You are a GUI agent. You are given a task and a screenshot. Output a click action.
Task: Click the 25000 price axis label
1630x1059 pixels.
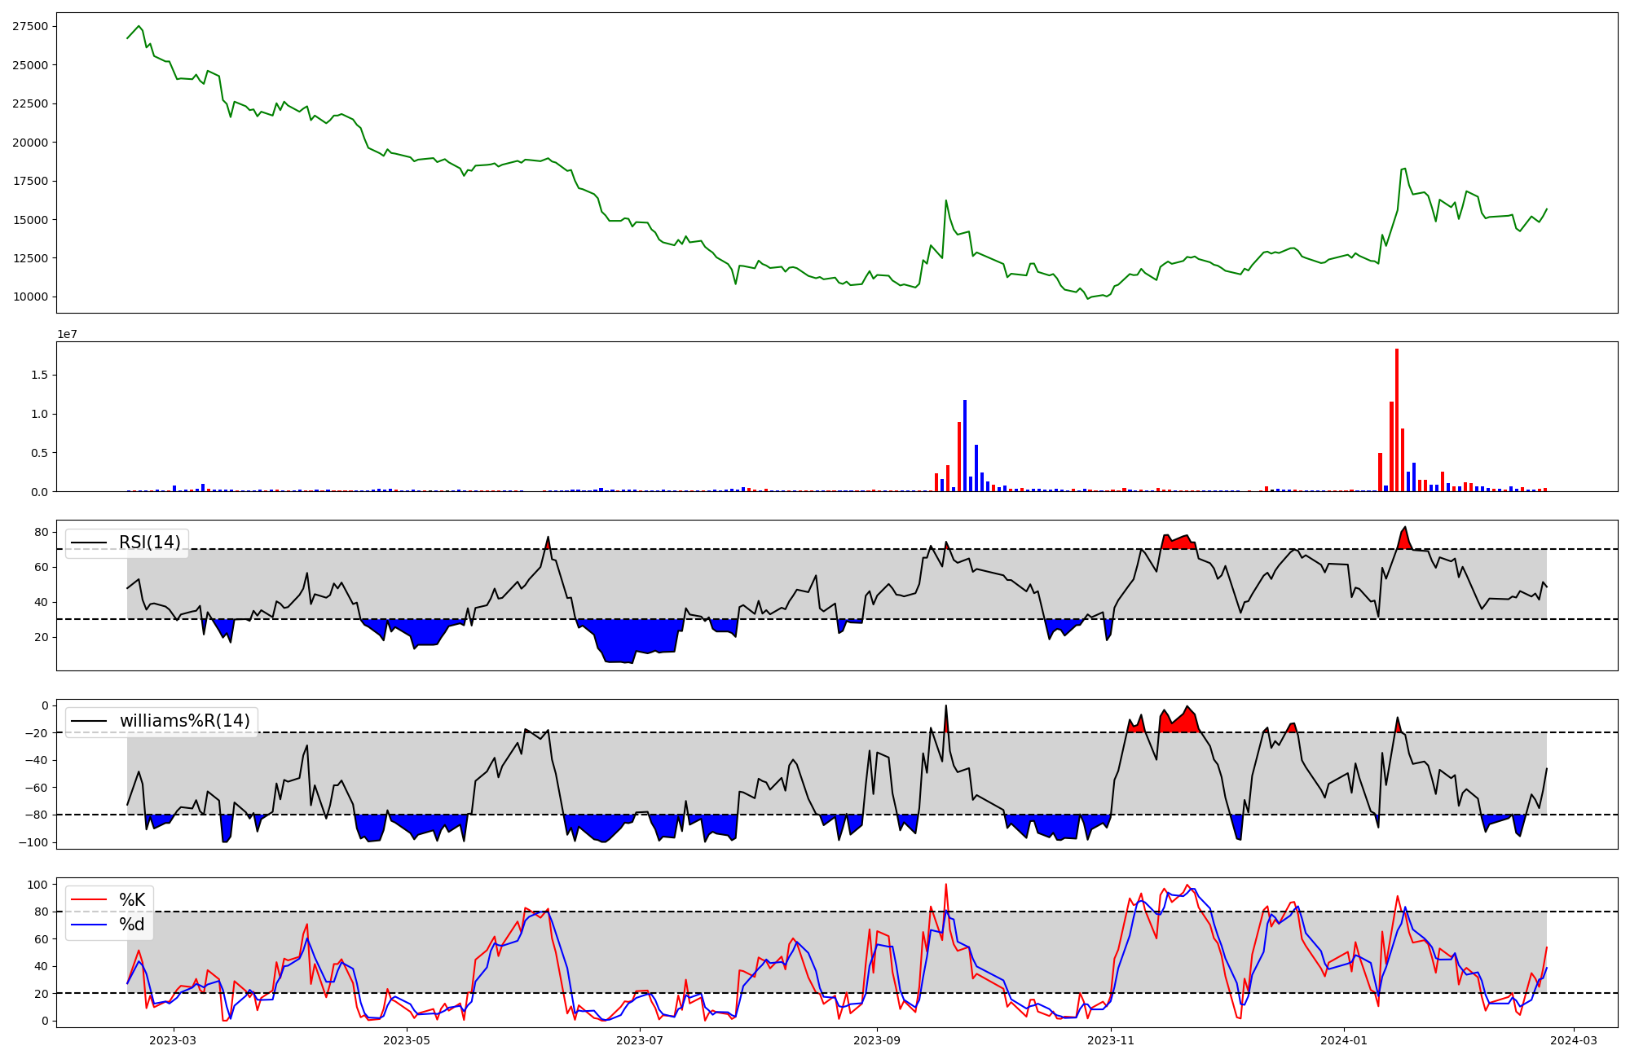pos(29,65)
